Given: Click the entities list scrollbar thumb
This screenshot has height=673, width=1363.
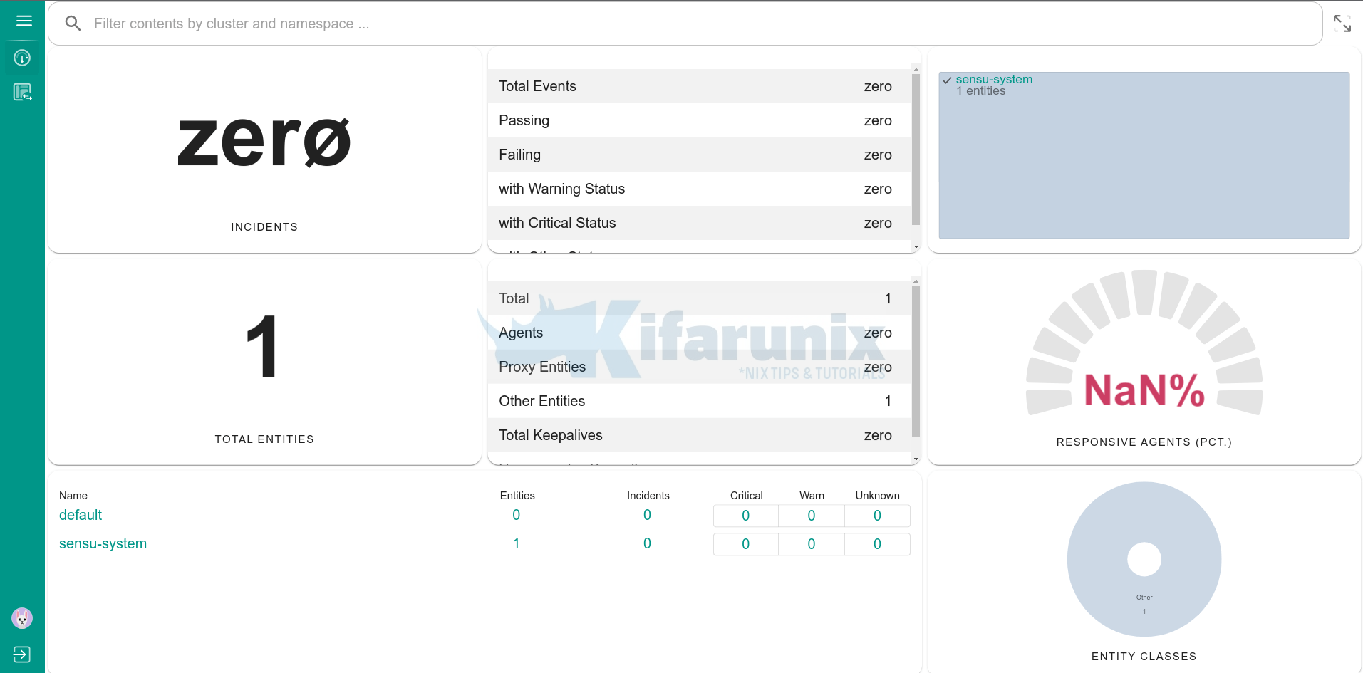Looking at the screenshot, I should coord(916,362).
